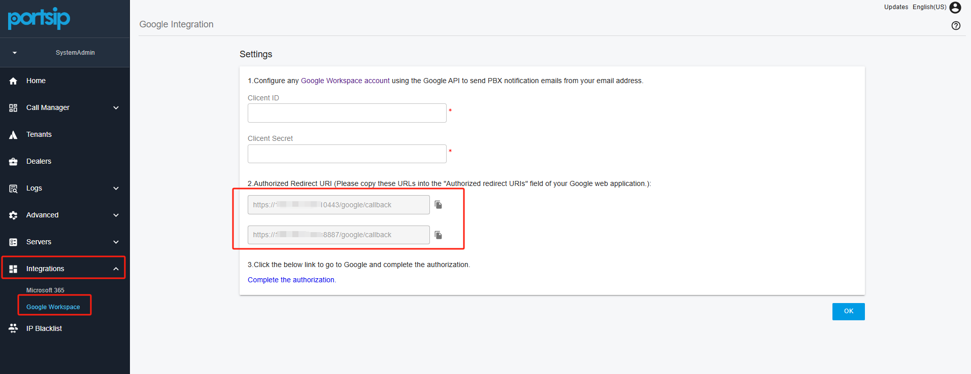Viewport: 971px width, 374px height.
Task: Click the IP Blacklist icon
Action: point(13,328)
